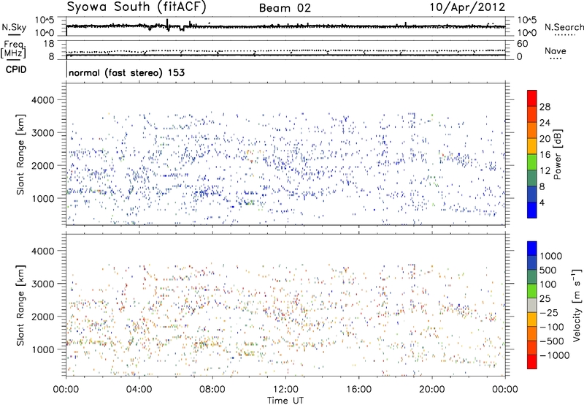The width and height of the screenshot is (584, 405).
Task: Click the 'Nave' legend label
Action: click(556, 51)
